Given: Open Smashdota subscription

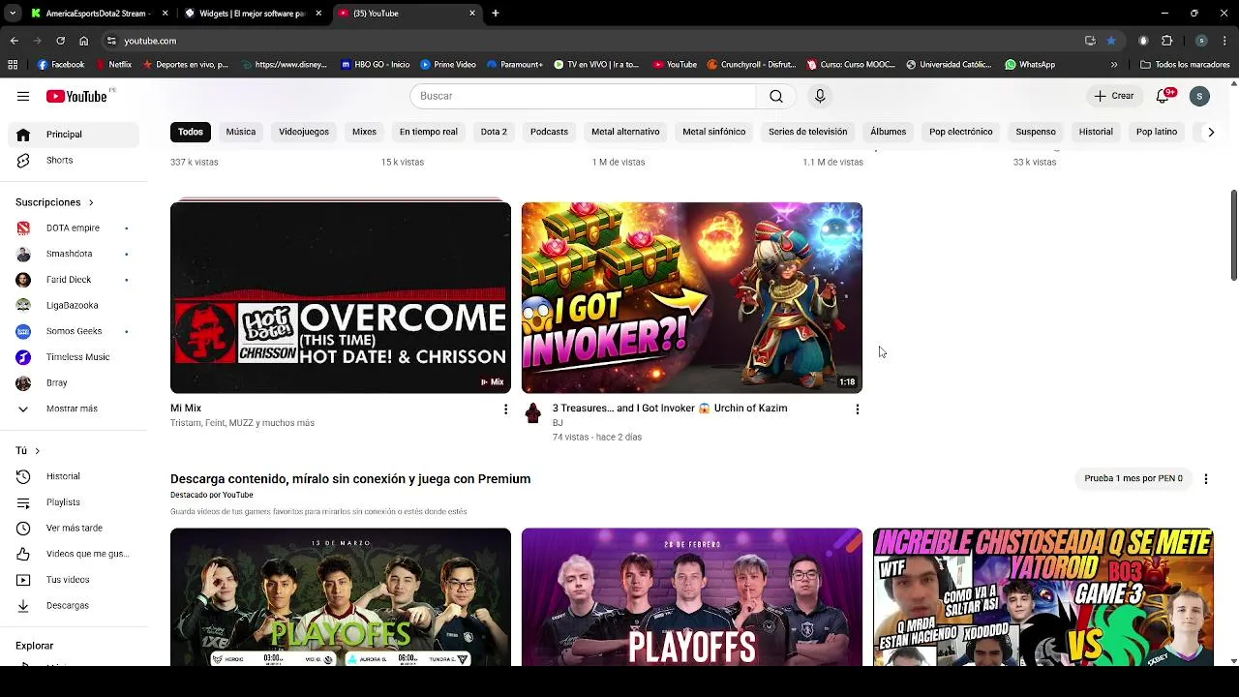Looking at the screenshot, I should (x=74, y=254).
